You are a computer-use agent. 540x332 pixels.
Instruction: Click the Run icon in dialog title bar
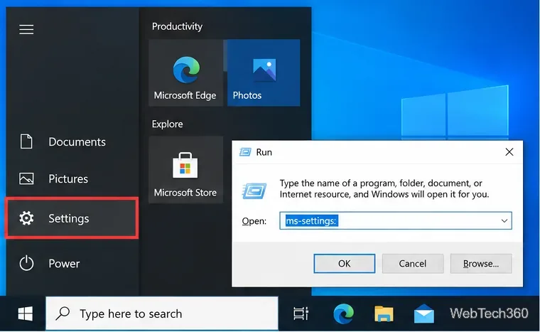coord(245,152)
